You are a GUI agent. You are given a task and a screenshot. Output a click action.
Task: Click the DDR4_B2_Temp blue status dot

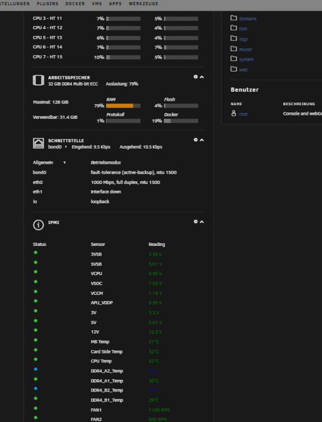(35, 389)
